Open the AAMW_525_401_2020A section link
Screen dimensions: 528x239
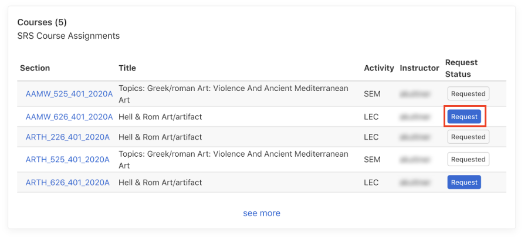69,93
